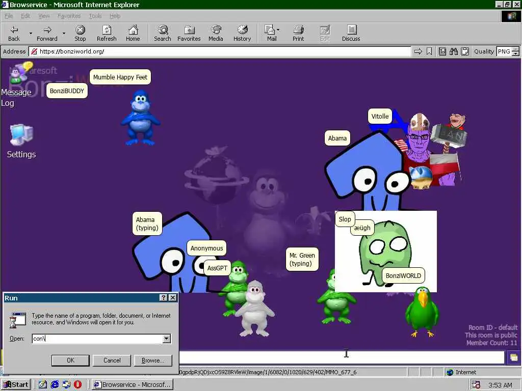The image size is (522, 391).
Task: Click the 'BonziBUDDY' name label
Action: click(x=67, y=91)
